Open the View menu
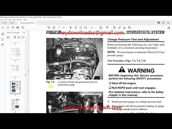 coord(10,20)
